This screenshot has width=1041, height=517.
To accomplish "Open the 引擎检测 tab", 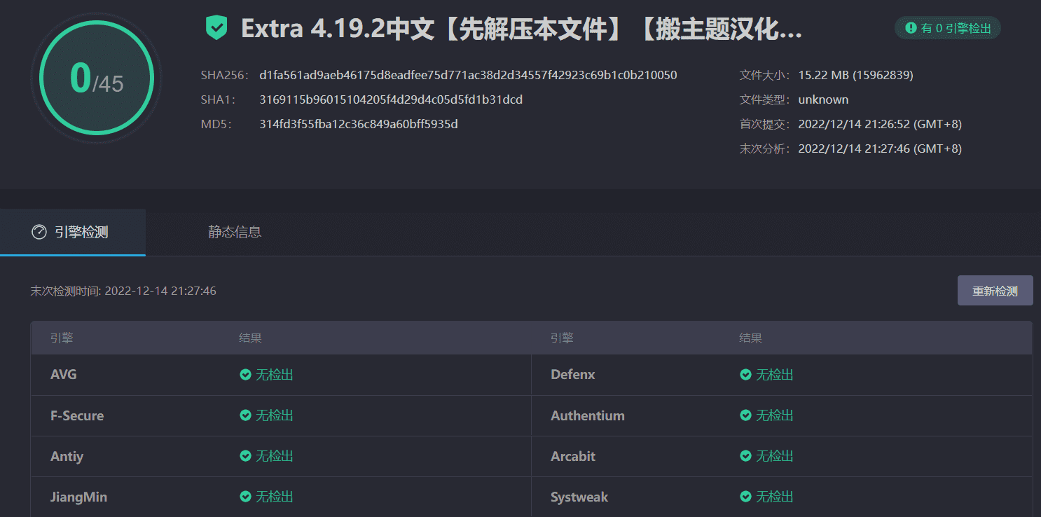I will (73, 232).
